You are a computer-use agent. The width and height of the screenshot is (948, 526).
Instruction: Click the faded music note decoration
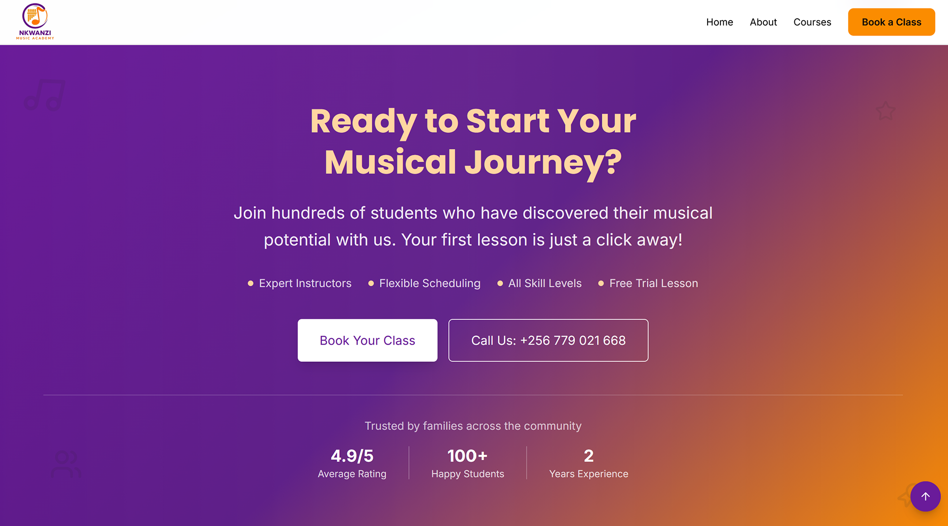point(45,95)
